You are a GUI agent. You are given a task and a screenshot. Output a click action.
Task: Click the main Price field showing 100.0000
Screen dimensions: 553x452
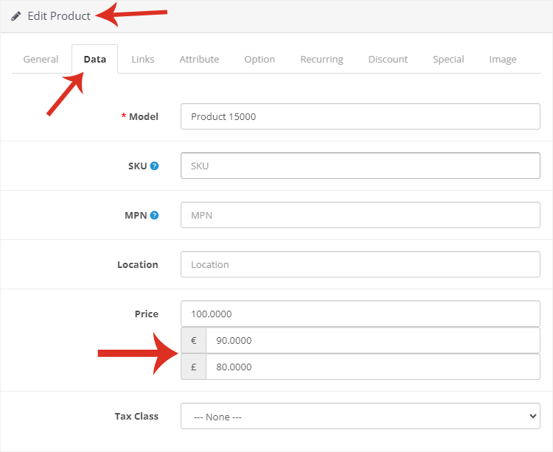(x=360, y=314)
